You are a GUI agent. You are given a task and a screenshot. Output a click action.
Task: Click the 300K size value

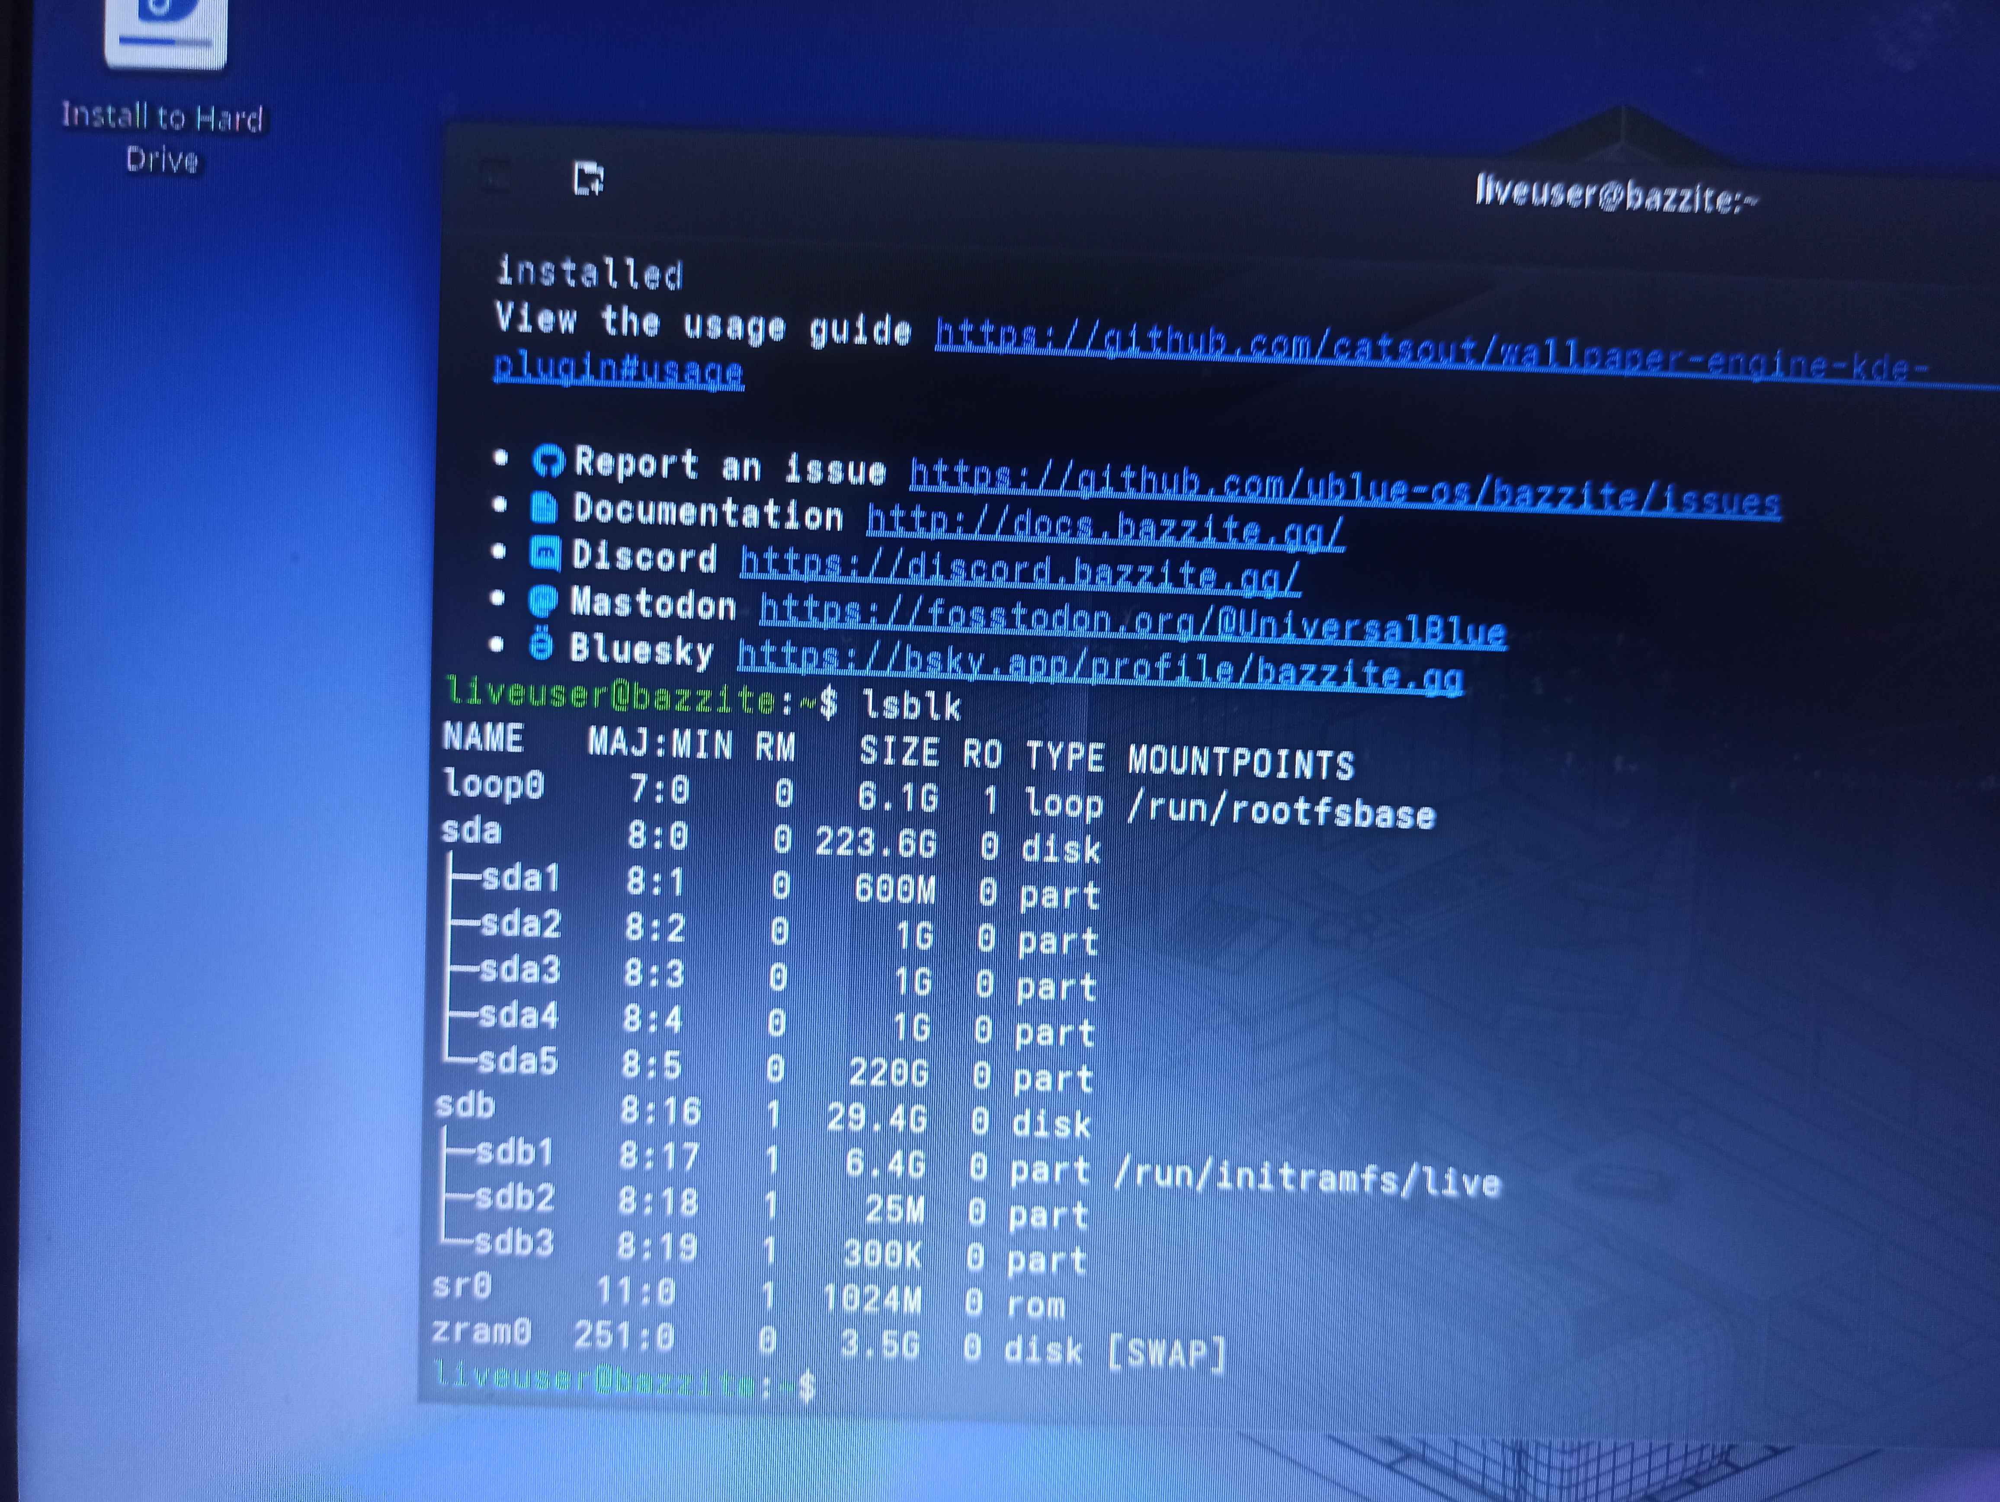coord(882,1253)
